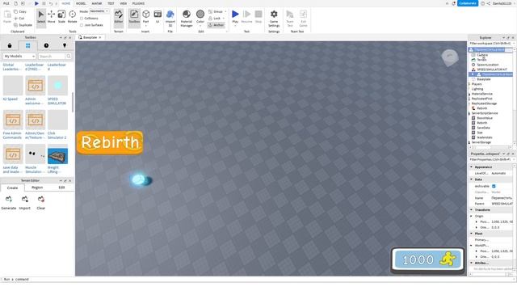This screenshot has height=291, width=517.
Task: Select leaderstats script in Explorer
Action: pyautogui.click(x=485, y=137)
